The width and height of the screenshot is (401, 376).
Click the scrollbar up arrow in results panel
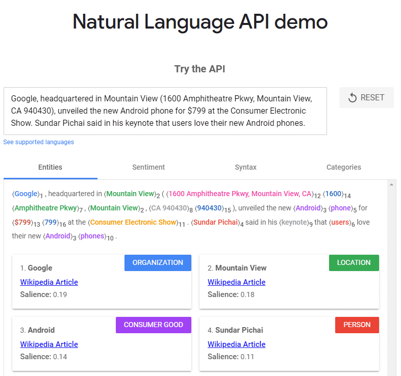point(391,184)
